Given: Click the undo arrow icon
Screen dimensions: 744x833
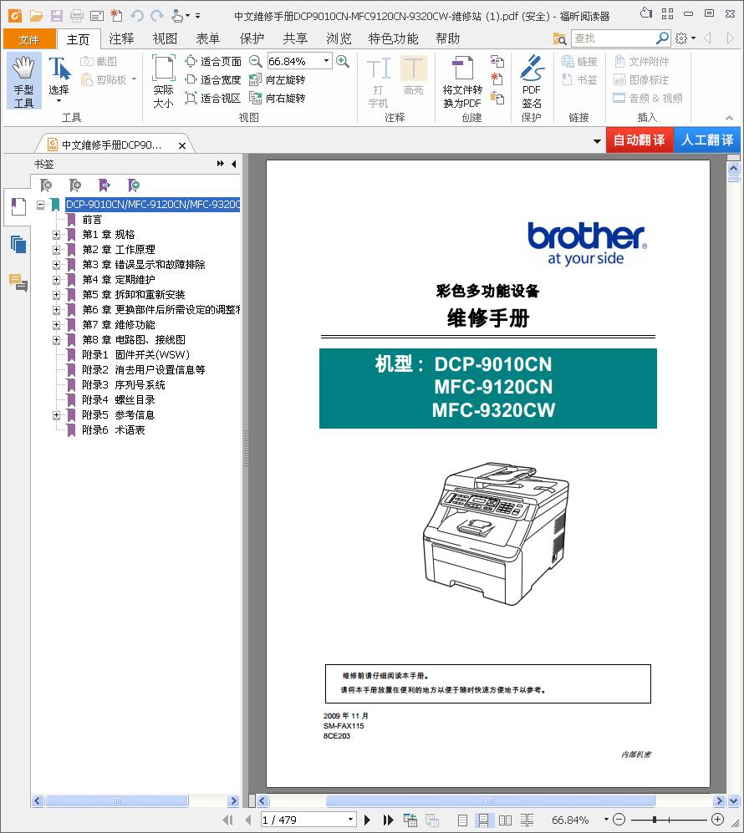Looking at the screenshot, I should point(137,15).
